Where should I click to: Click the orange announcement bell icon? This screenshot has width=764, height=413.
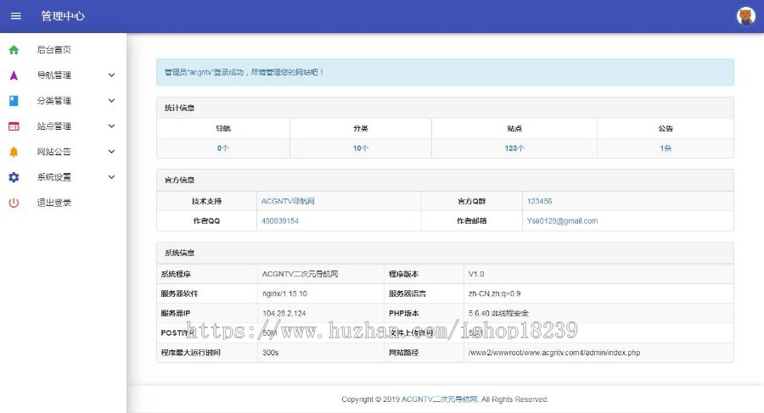click(14, 152)
